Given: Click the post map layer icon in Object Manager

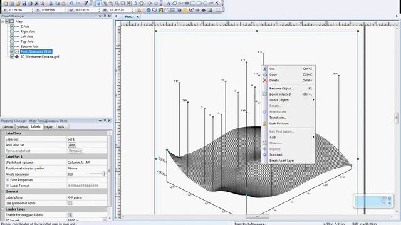Looking at the screenshot, I should tap(17, 51).
